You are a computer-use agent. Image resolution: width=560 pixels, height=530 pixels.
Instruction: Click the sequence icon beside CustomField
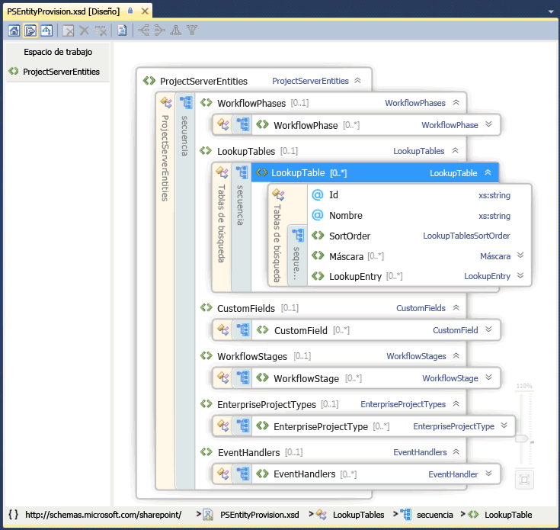(x=243, y=330)
